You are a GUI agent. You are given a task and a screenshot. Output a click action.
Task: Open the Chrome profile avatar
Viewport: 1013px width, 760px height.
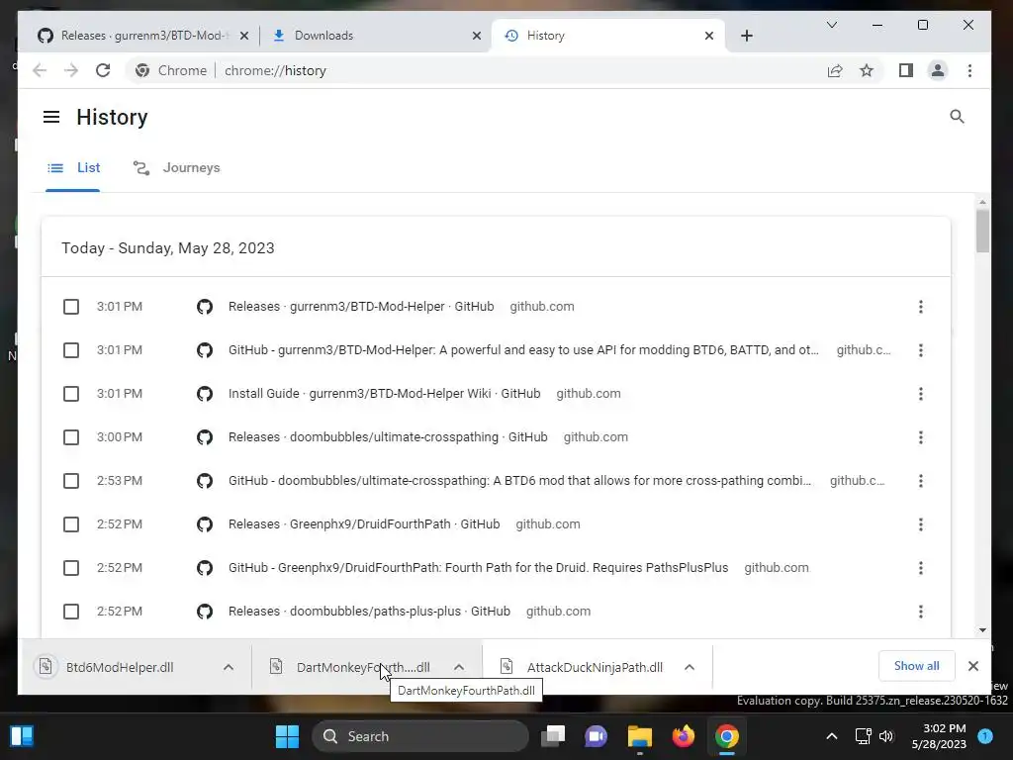[938, 70]
